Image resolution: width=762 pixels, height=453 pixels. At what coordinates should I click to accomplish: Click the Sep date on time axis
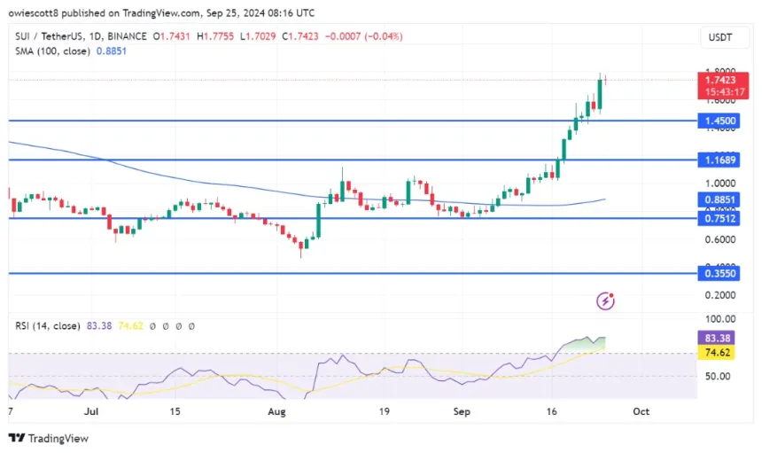tap(460, 412)
